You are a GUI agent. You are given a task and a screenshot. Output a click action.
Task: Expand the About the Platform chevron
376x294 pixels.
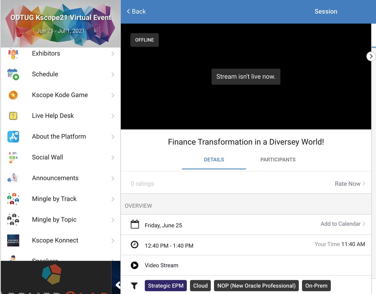113,137
